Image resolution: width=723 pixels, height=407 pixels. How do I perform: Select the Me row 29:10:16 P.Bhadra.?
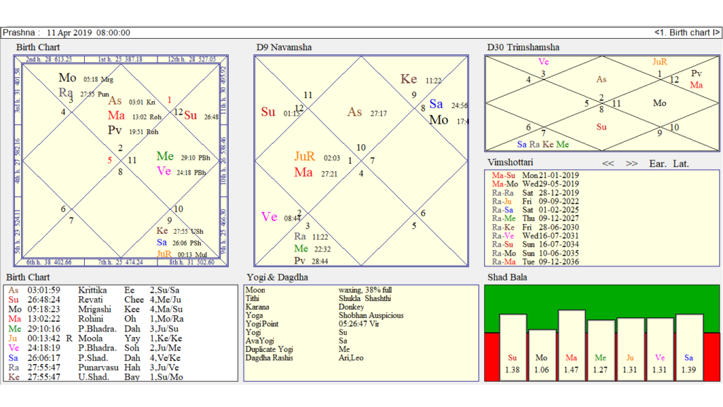(x=94, y=329)
